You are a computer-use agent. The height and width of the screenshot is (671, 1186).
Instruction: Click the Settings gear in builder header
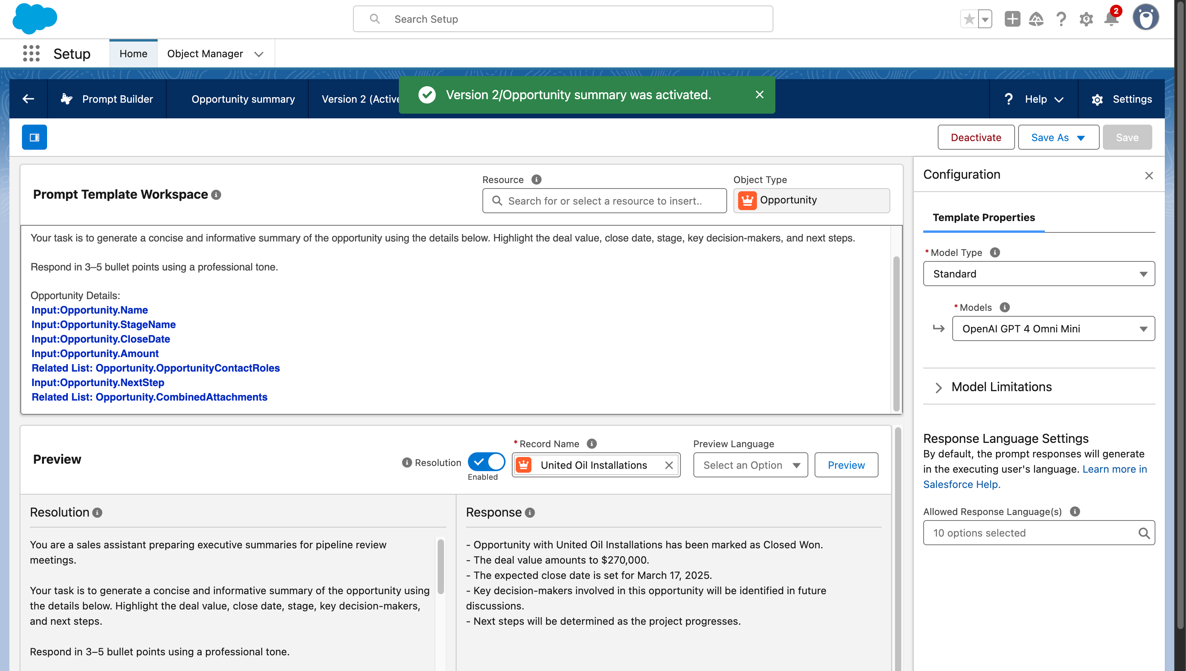1097,99
